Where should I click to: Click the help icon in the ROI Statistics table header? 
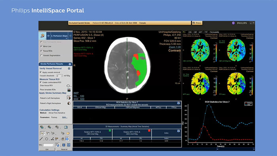pyautogui.click(x=178, y=103)
